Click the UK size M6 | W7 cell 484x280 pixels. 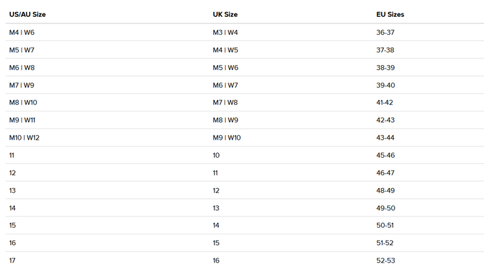click(x=225, y=85)
